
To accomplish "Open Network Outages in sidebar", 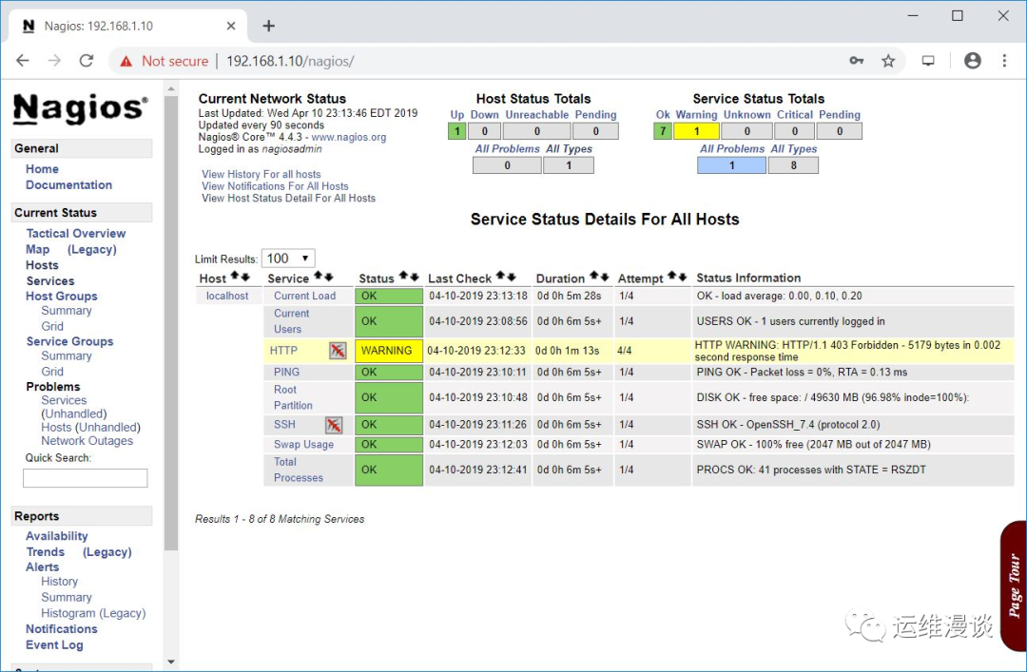I will click(x=87, y=441).
